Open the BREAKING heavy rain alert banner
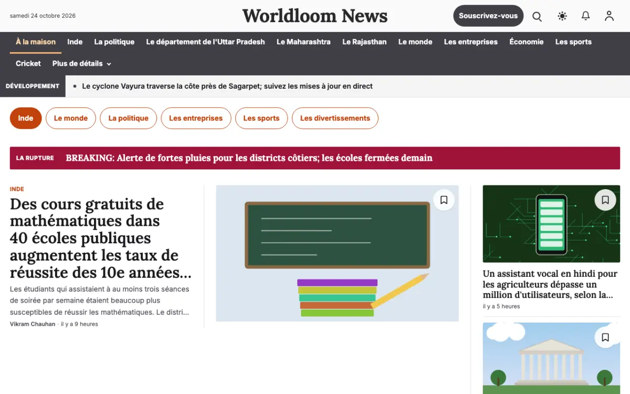Viewport: 630px width, 394px height. (x=315, y=158)
